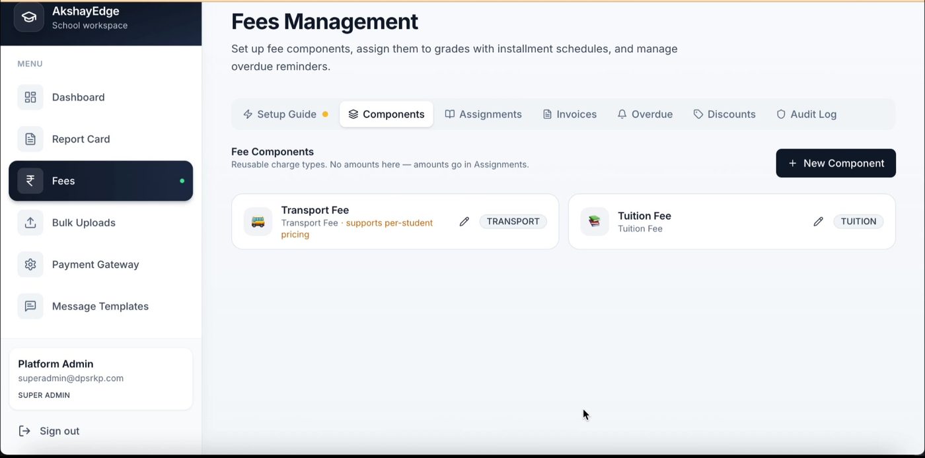Click the AkshayEdge graduation cap logo
The height and width of the screenshot is (458, 925).
[29, 17]
